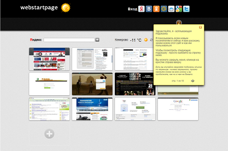Open the desert mosque login page thumbnail

tap(92, 84)
